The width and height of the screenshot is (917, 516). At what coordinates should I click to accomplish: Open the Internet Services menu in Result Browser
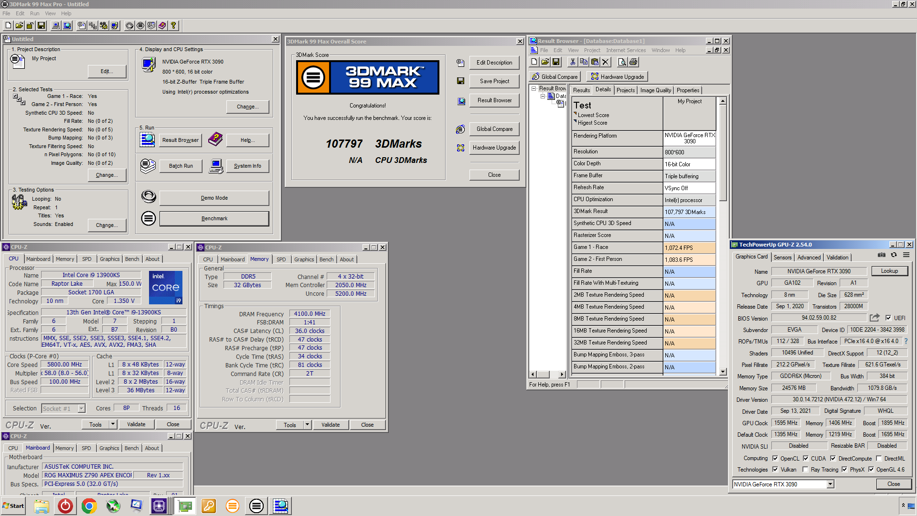[626, 50]
